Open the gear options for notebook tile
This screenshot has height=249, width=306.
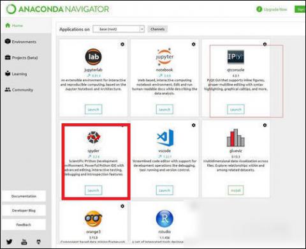[194, 44]
